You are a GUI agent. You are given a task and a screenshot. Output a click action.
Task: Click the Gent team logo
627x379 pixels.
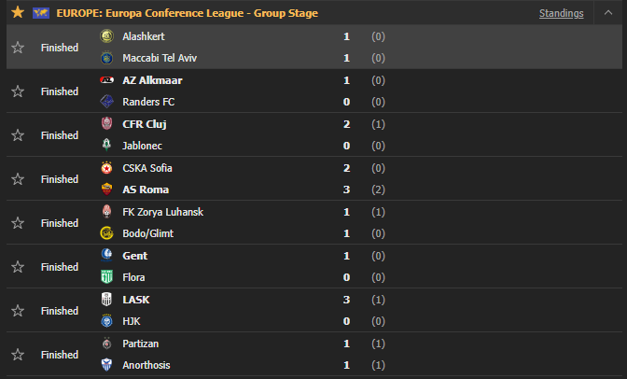[105, 256]
